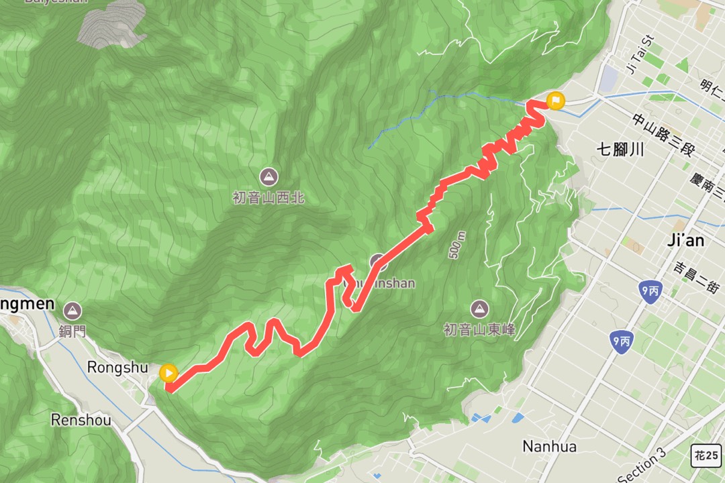The height and width of the screenshot is (483, 725).
Task: Click the Ji'an town label
Action: pyautogui.click(x=686, y=240)
